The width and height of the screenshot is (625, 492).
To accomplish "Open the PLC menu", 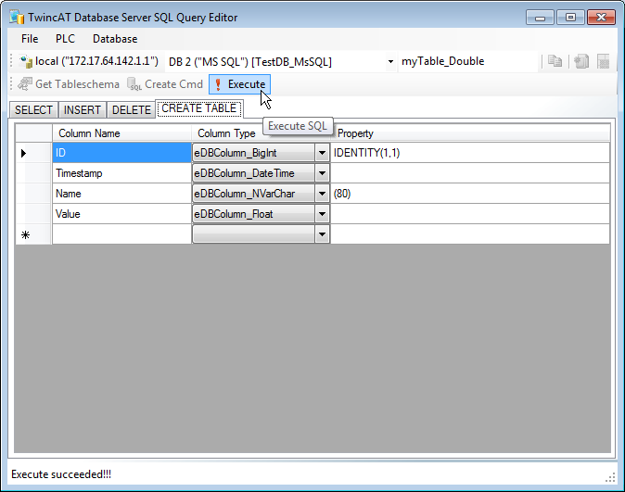I will (x=65, y=39).
